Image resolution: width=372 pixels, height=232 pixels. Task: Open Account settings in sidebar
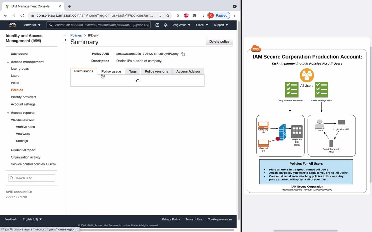pos(23,104)
